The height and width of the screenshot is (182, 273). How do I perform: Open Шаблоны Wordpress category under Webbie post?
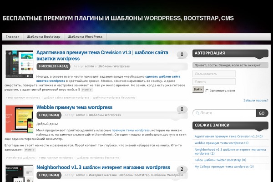point(105,115)
